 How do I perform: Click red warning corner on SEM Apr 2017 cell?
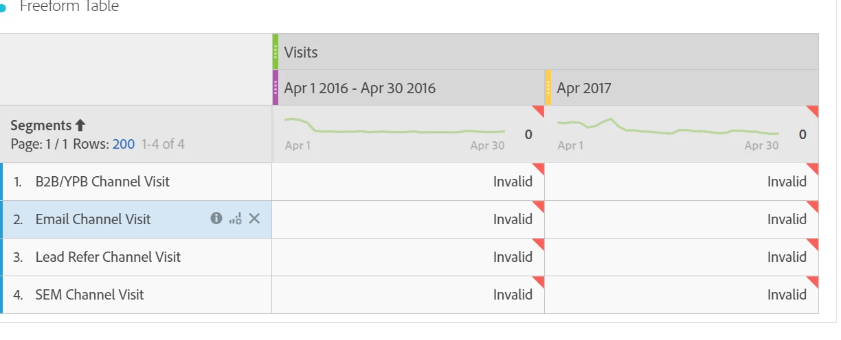pyautogui.click(x=813, y=281)
